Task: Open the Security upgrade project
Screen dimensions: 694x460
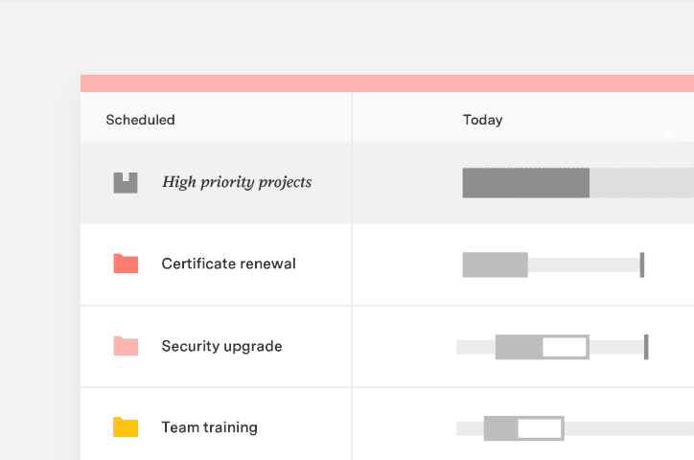Action: tap(221, 346)
